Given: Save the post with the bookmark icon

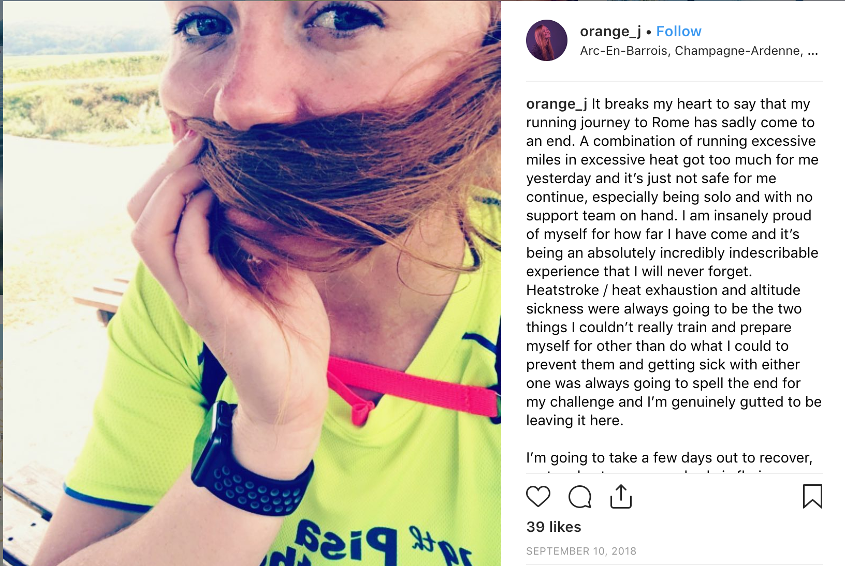Looking at the screenshot, I should 812,496.
